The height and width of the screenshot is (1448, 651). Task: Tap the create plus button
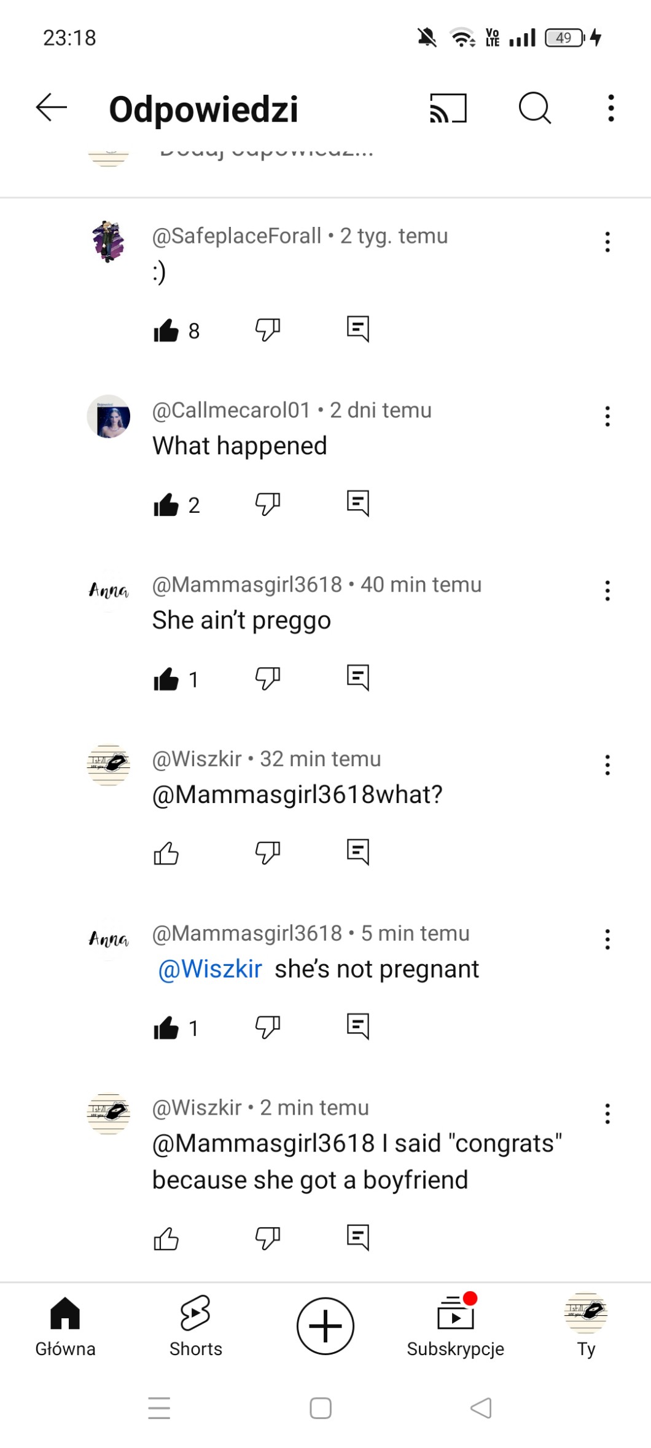pos(325,1326)
